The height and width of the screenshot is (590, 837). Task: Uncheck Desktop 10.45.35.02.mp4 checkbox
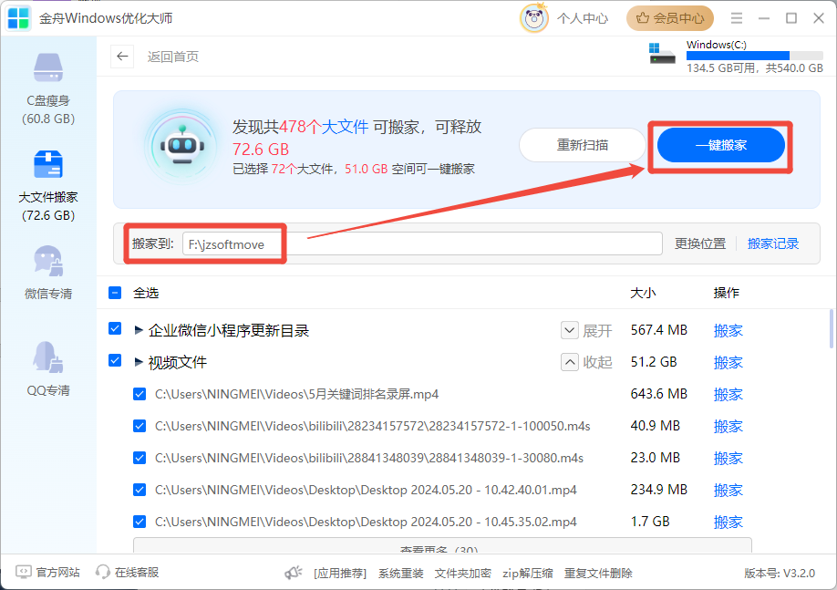[139, 522]
